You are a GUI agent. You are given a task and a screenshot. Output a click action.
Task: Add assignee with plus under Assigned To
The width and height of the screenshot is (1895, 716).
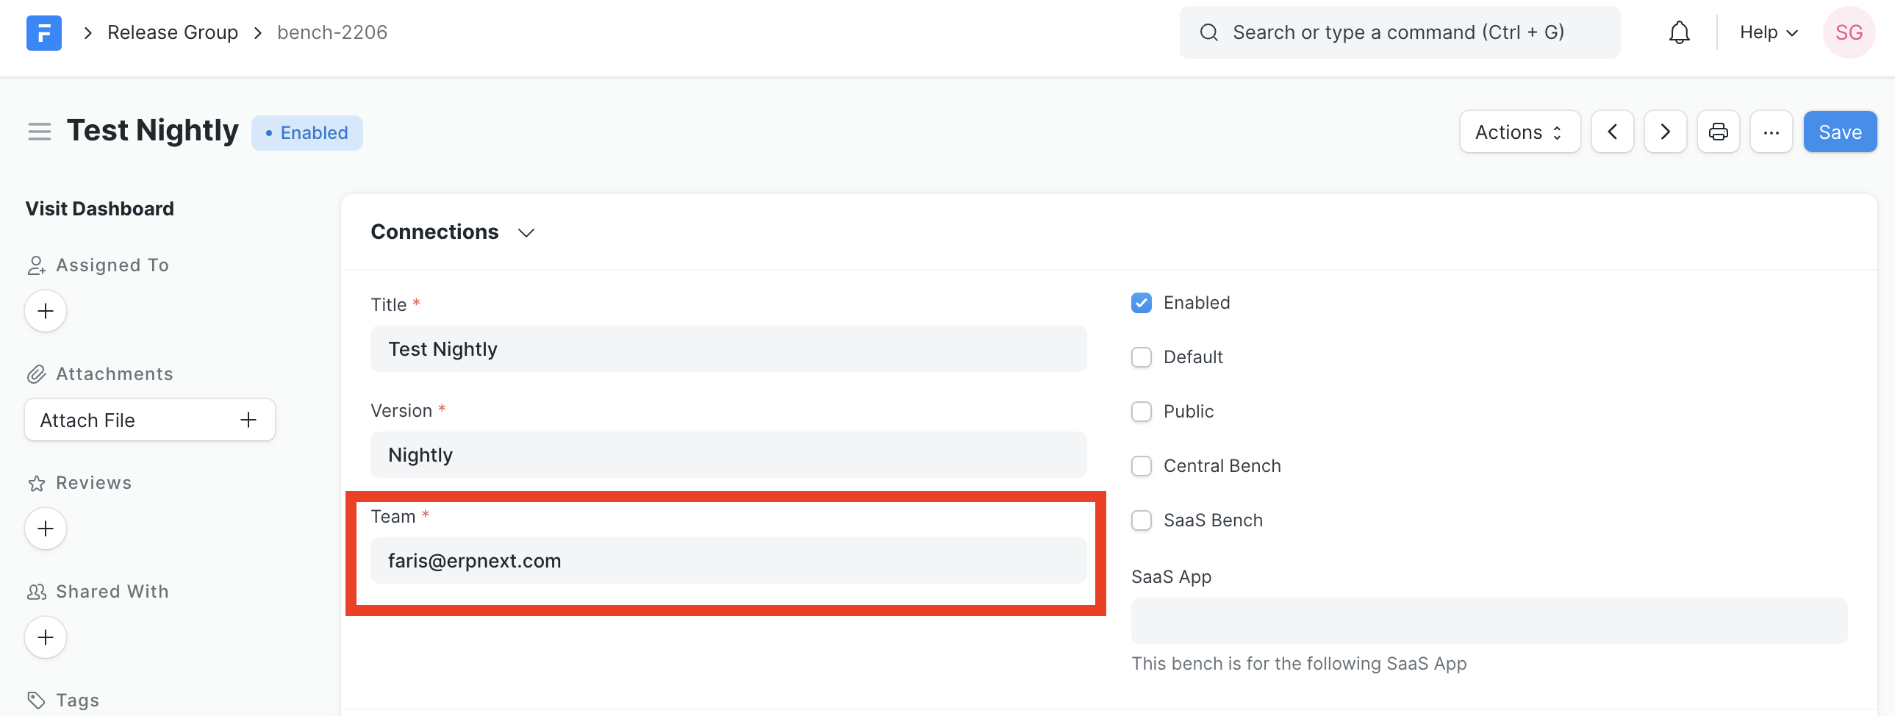pos(46,311)
